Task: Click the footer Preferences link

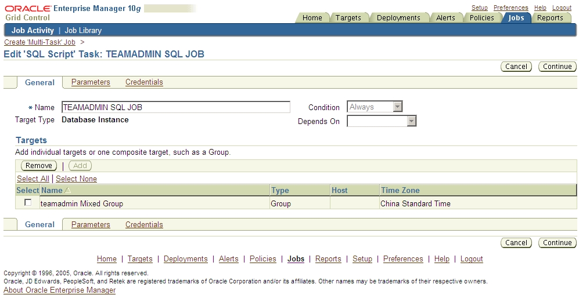Action: (403, 259)
